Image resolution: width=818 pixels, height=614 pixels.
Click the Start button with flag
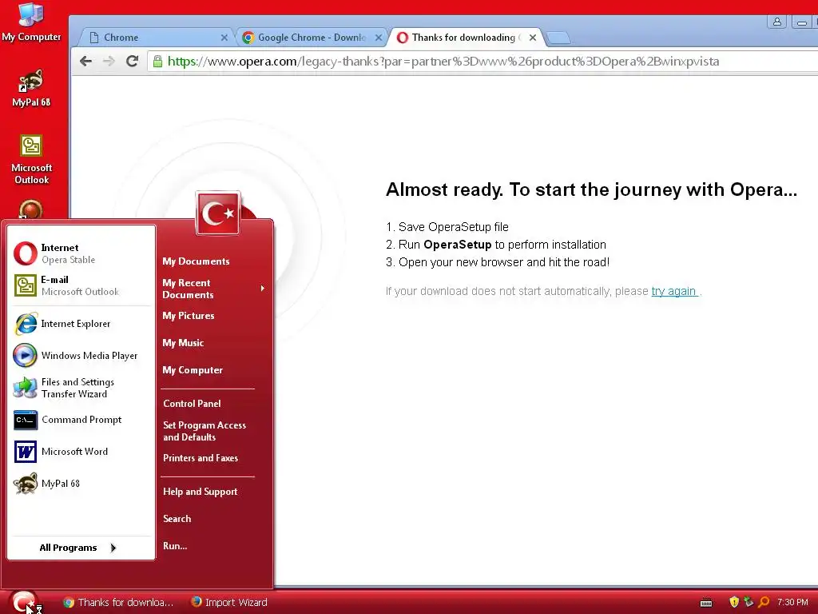pos(23,602)
